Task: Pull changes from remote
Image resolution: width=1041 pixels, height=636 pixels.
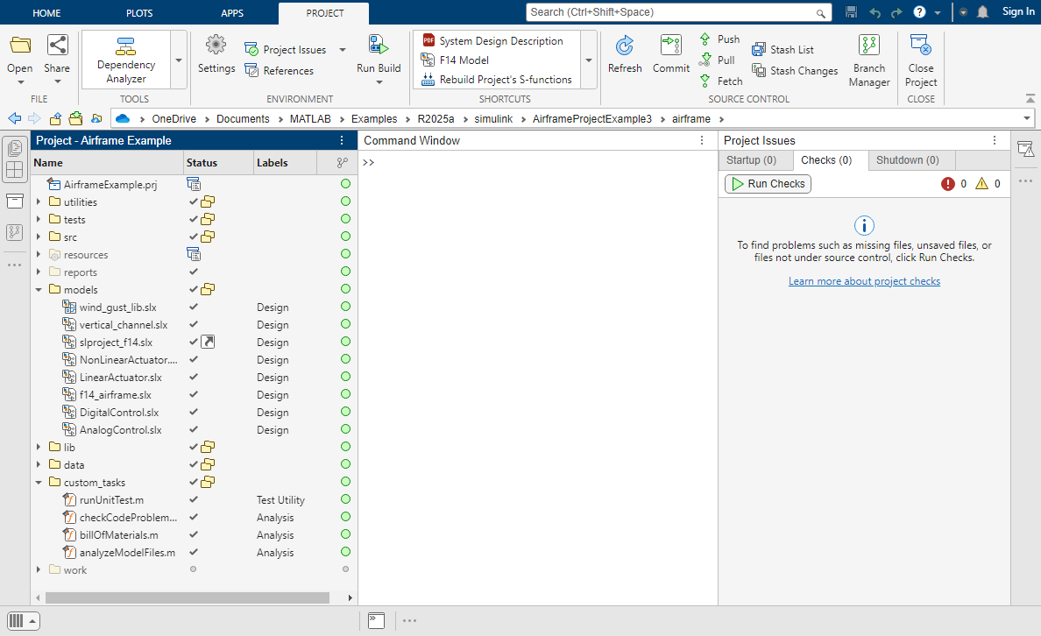Action: (x=717, y=60)
